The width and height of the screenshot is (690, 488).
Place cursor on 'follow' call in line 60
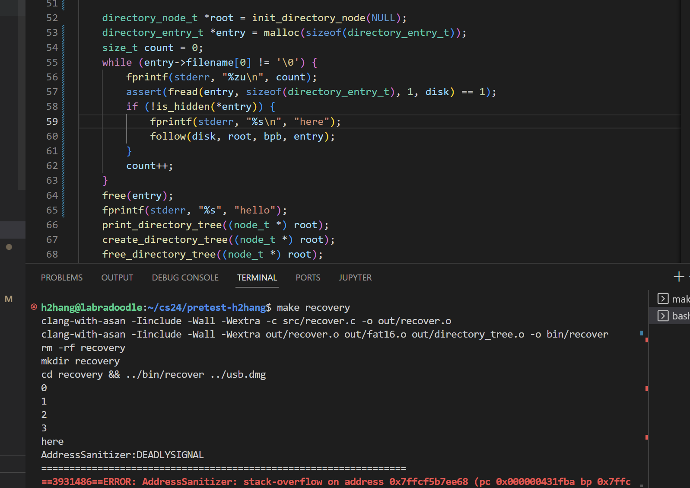(x=168, y=136)
